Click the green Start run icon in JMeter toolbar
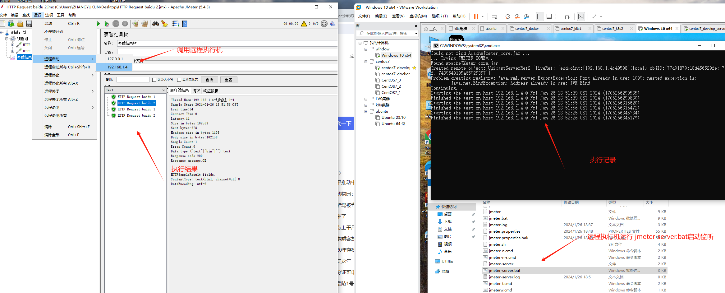This screenshot has height=293, width=725. coord(98,24)
